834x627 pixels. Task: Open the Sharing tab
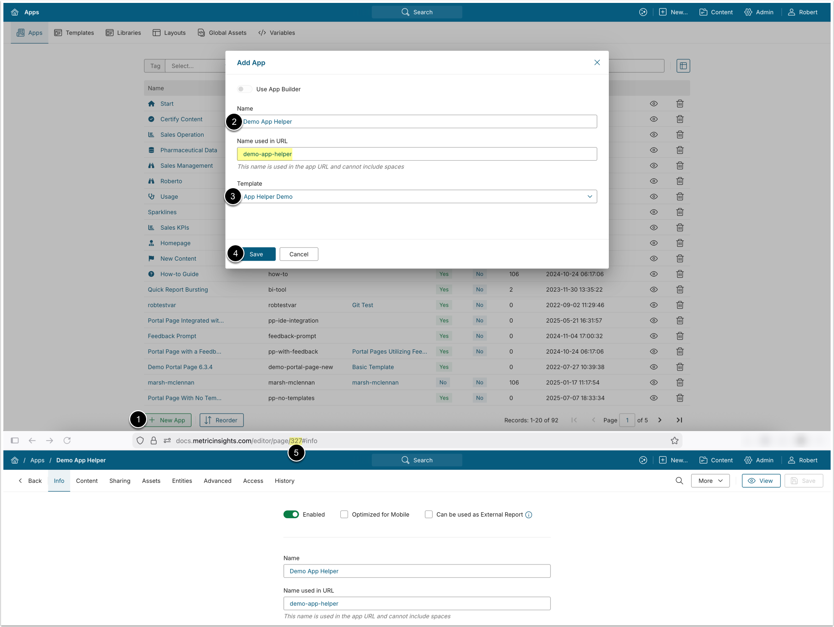point(120,480)
